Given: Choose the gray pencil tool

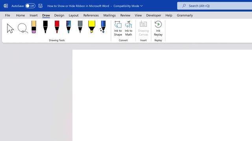Looking at the screenshot, I should coord(80,27).
